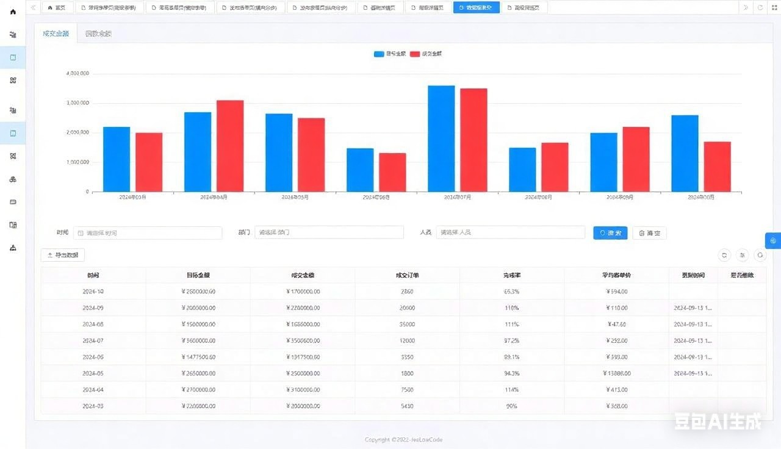
Task: Open the lower four-squares grid sidebar icon
Action: tap(13, 156)
